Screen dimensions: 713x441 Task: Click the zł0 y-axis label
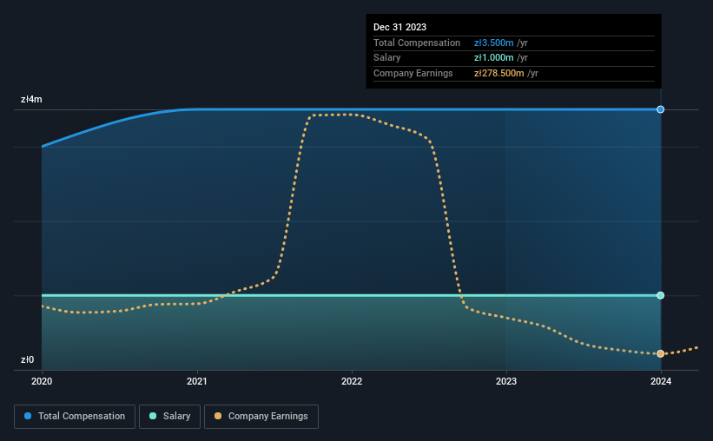pyautogui.click(x=27, y=359)
